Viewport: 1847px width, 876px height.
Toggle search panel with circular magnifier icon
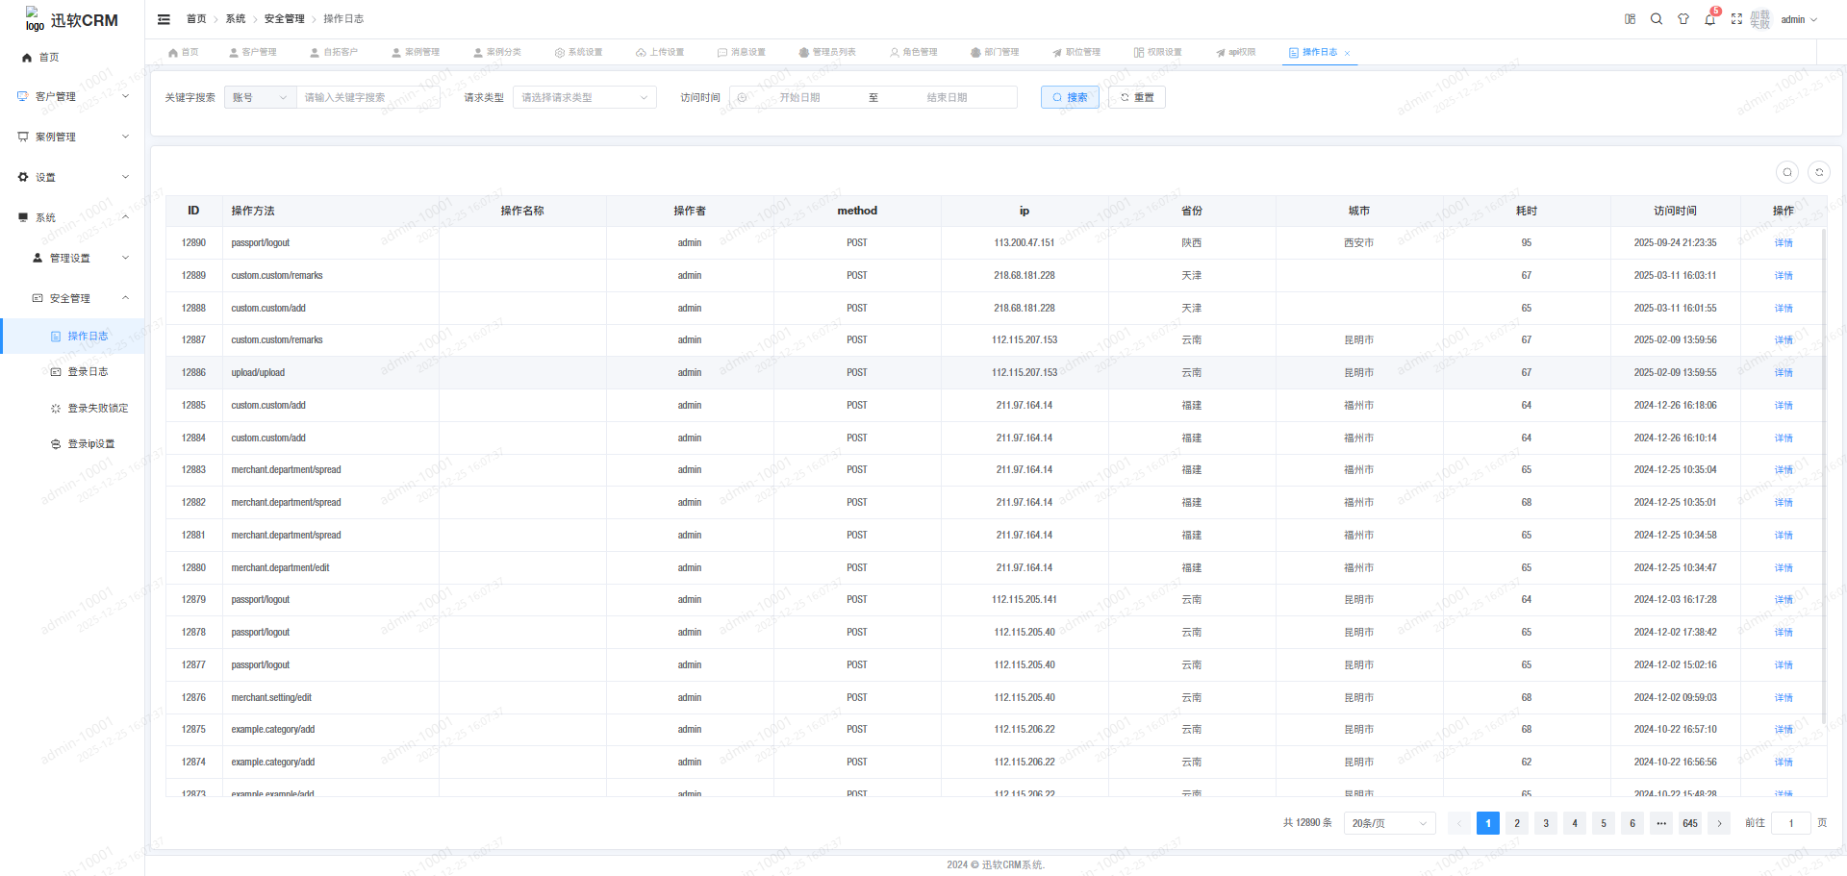pos(1787,172)
